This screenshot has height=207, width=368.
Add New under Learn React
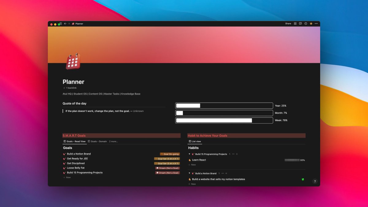coord(192,165)
